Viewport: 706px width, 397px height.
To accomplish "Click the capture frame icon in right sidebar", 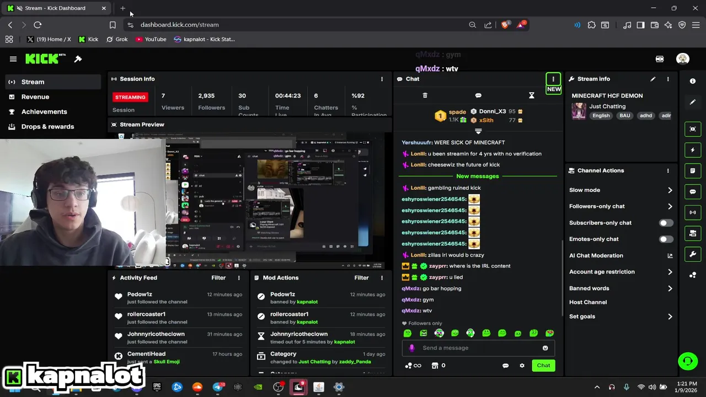I will [x=693, y=129].
